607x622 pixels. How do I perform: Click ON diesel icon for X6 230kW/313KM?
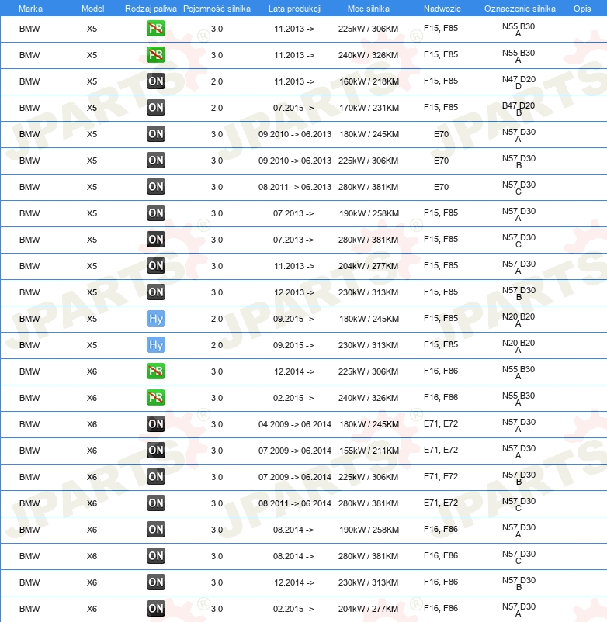[155, 582]
